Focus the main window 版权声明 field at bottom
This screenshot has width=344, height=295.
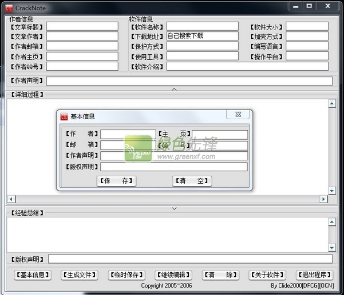pos(190,259)
